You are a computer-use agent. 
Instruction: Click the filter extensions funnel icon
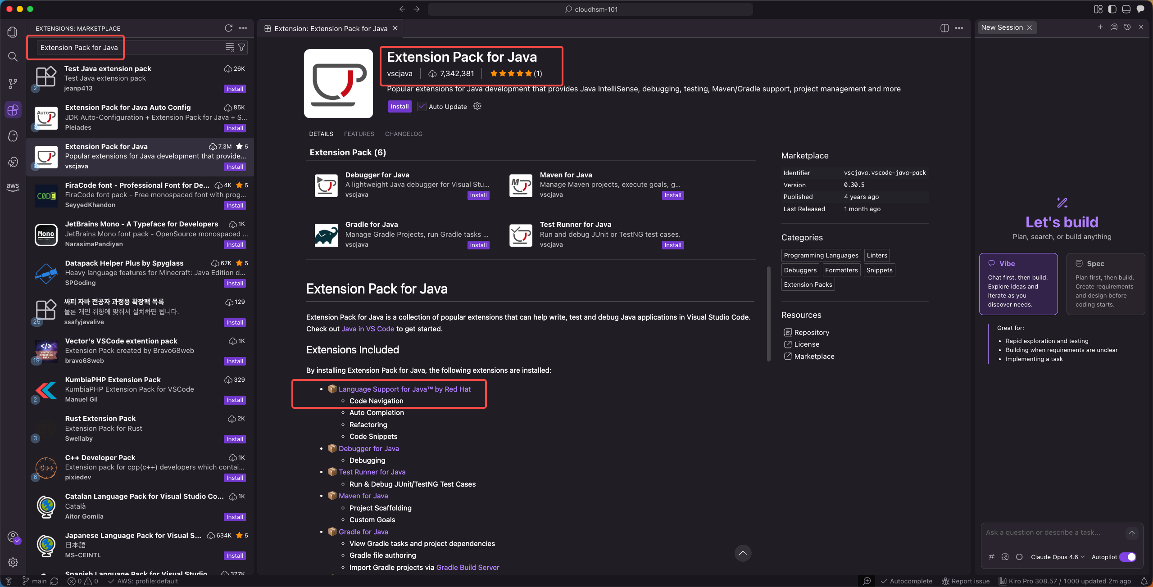pyautogui.click(x=242, y=47)
